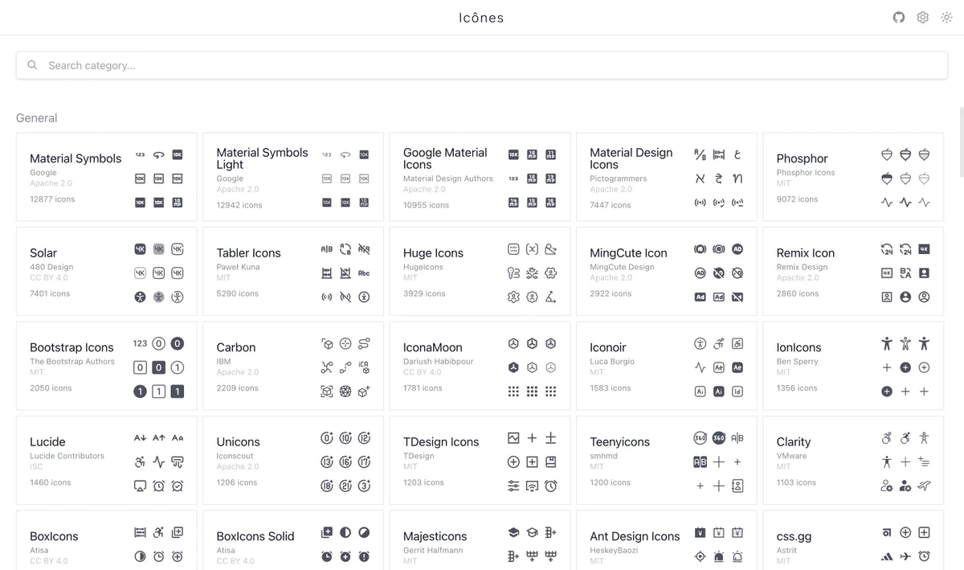Click the General section heading
Screen dimensions: 964x570
point(37,118)
